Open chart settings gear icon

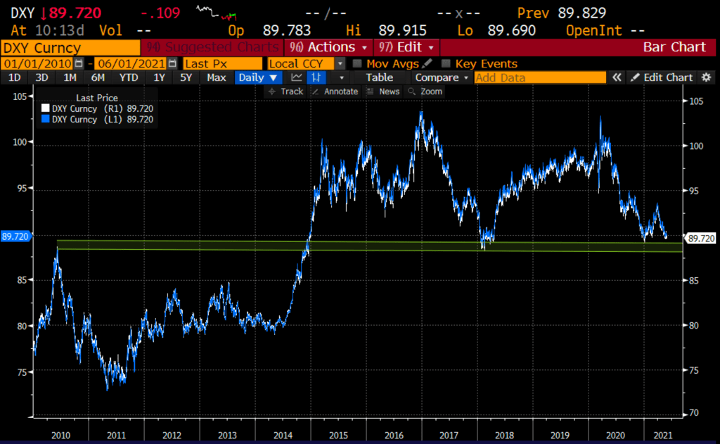pyautogui.click(x=706, y=77)
